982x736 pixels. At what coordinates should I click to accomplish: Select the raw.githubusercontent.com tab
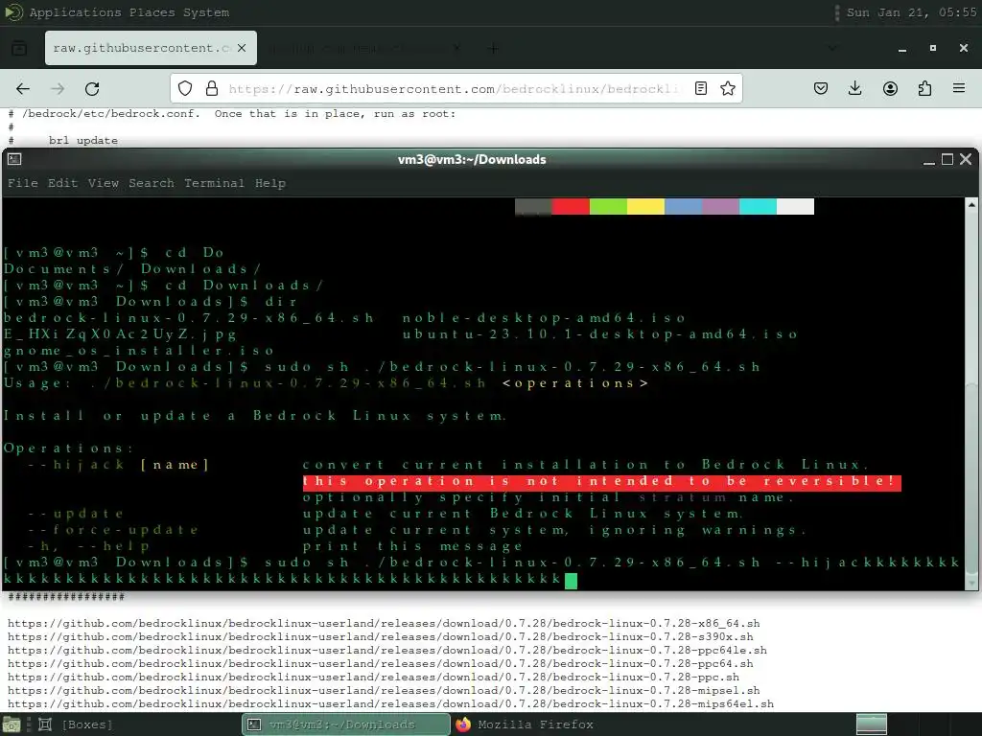(x=151, y=48)
